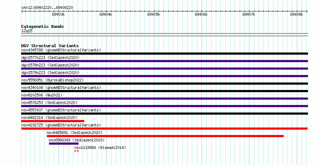318x165 pixels.
Task: Click the left arrow of the ruler
Action: [x=22, y=11]
